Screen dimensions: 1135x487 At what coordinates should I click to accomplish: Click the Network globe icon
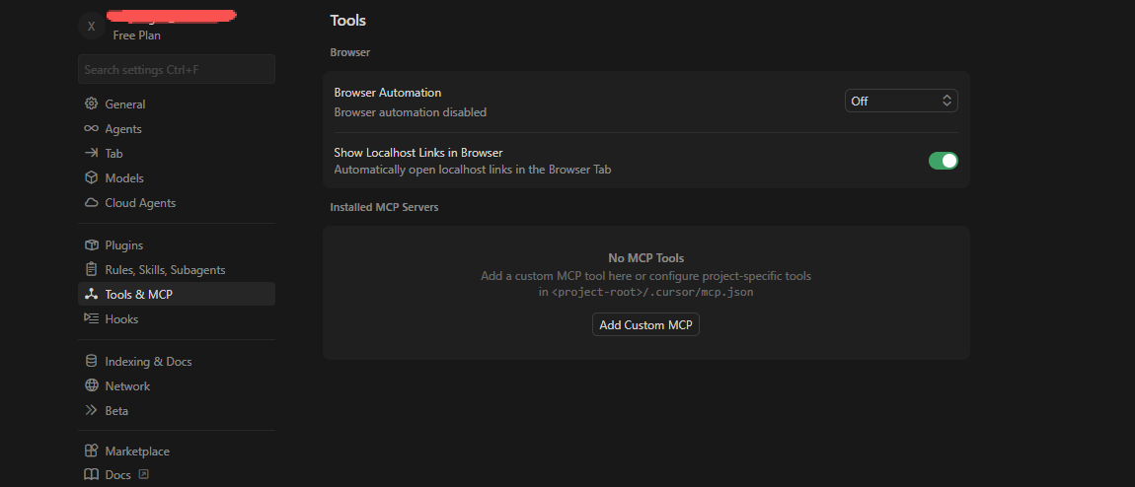point(91,386)
